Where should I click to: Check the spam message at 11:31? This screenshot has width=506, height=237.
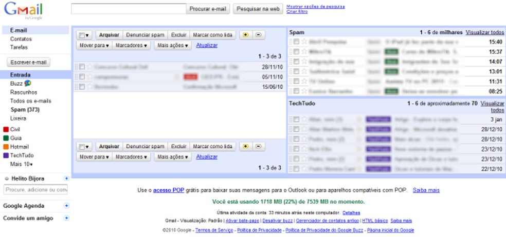[296, 81]
